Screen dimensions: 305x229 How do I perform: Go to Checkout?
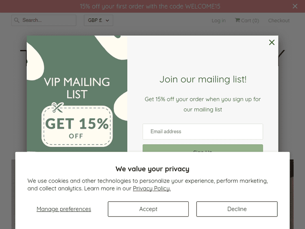(279, 21)
